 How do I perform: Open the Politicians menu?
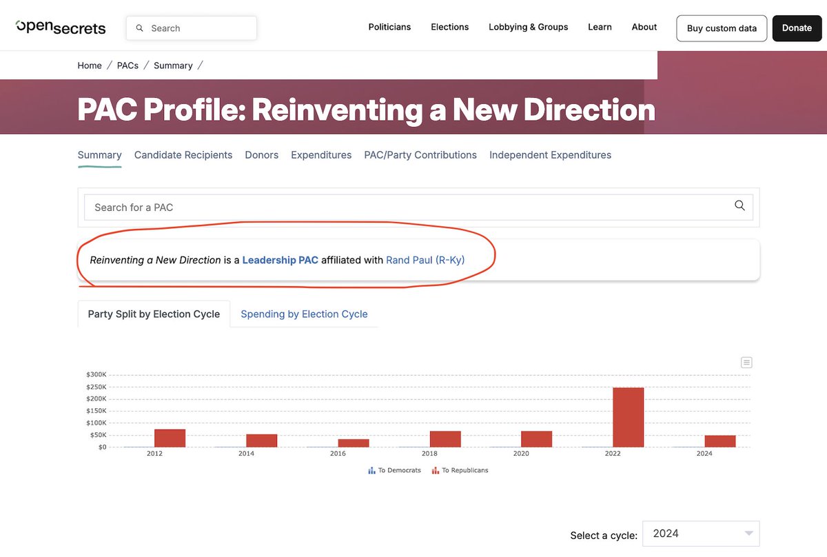[389, 27]
